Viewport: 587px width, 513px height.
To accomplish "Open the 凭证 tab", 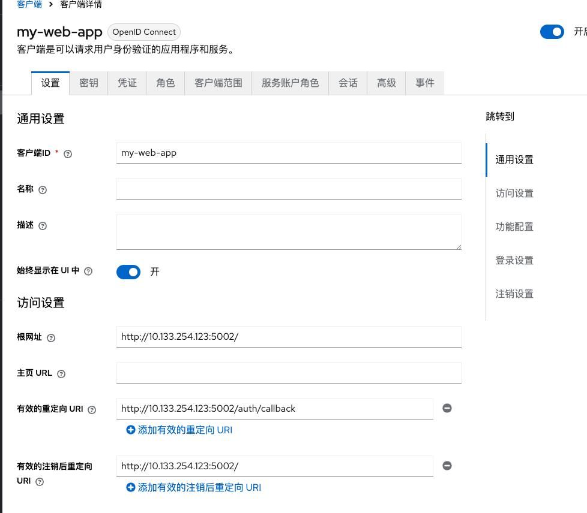I will [127, 83].
